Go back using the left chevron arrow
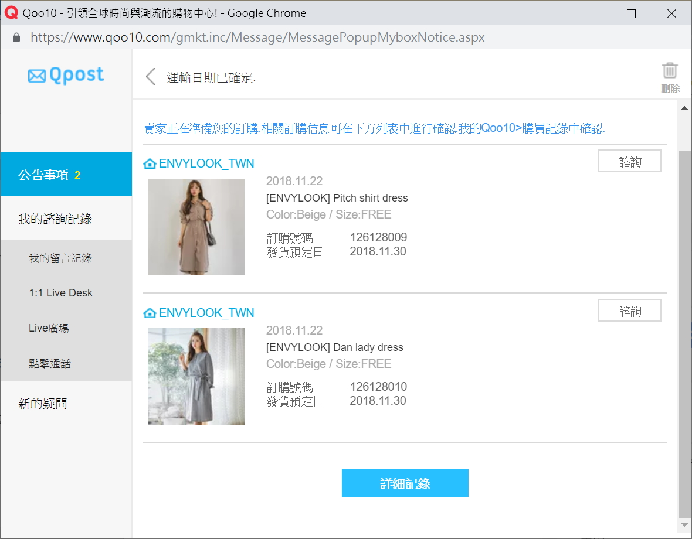The height and width of the screenshot is (539, 692). click(151, 77)
